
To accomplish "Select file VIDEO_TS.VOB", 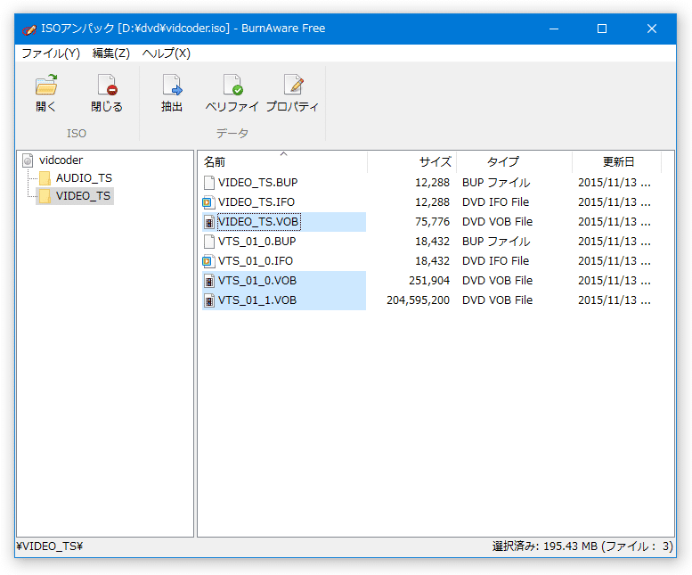I will pos(258,222).
